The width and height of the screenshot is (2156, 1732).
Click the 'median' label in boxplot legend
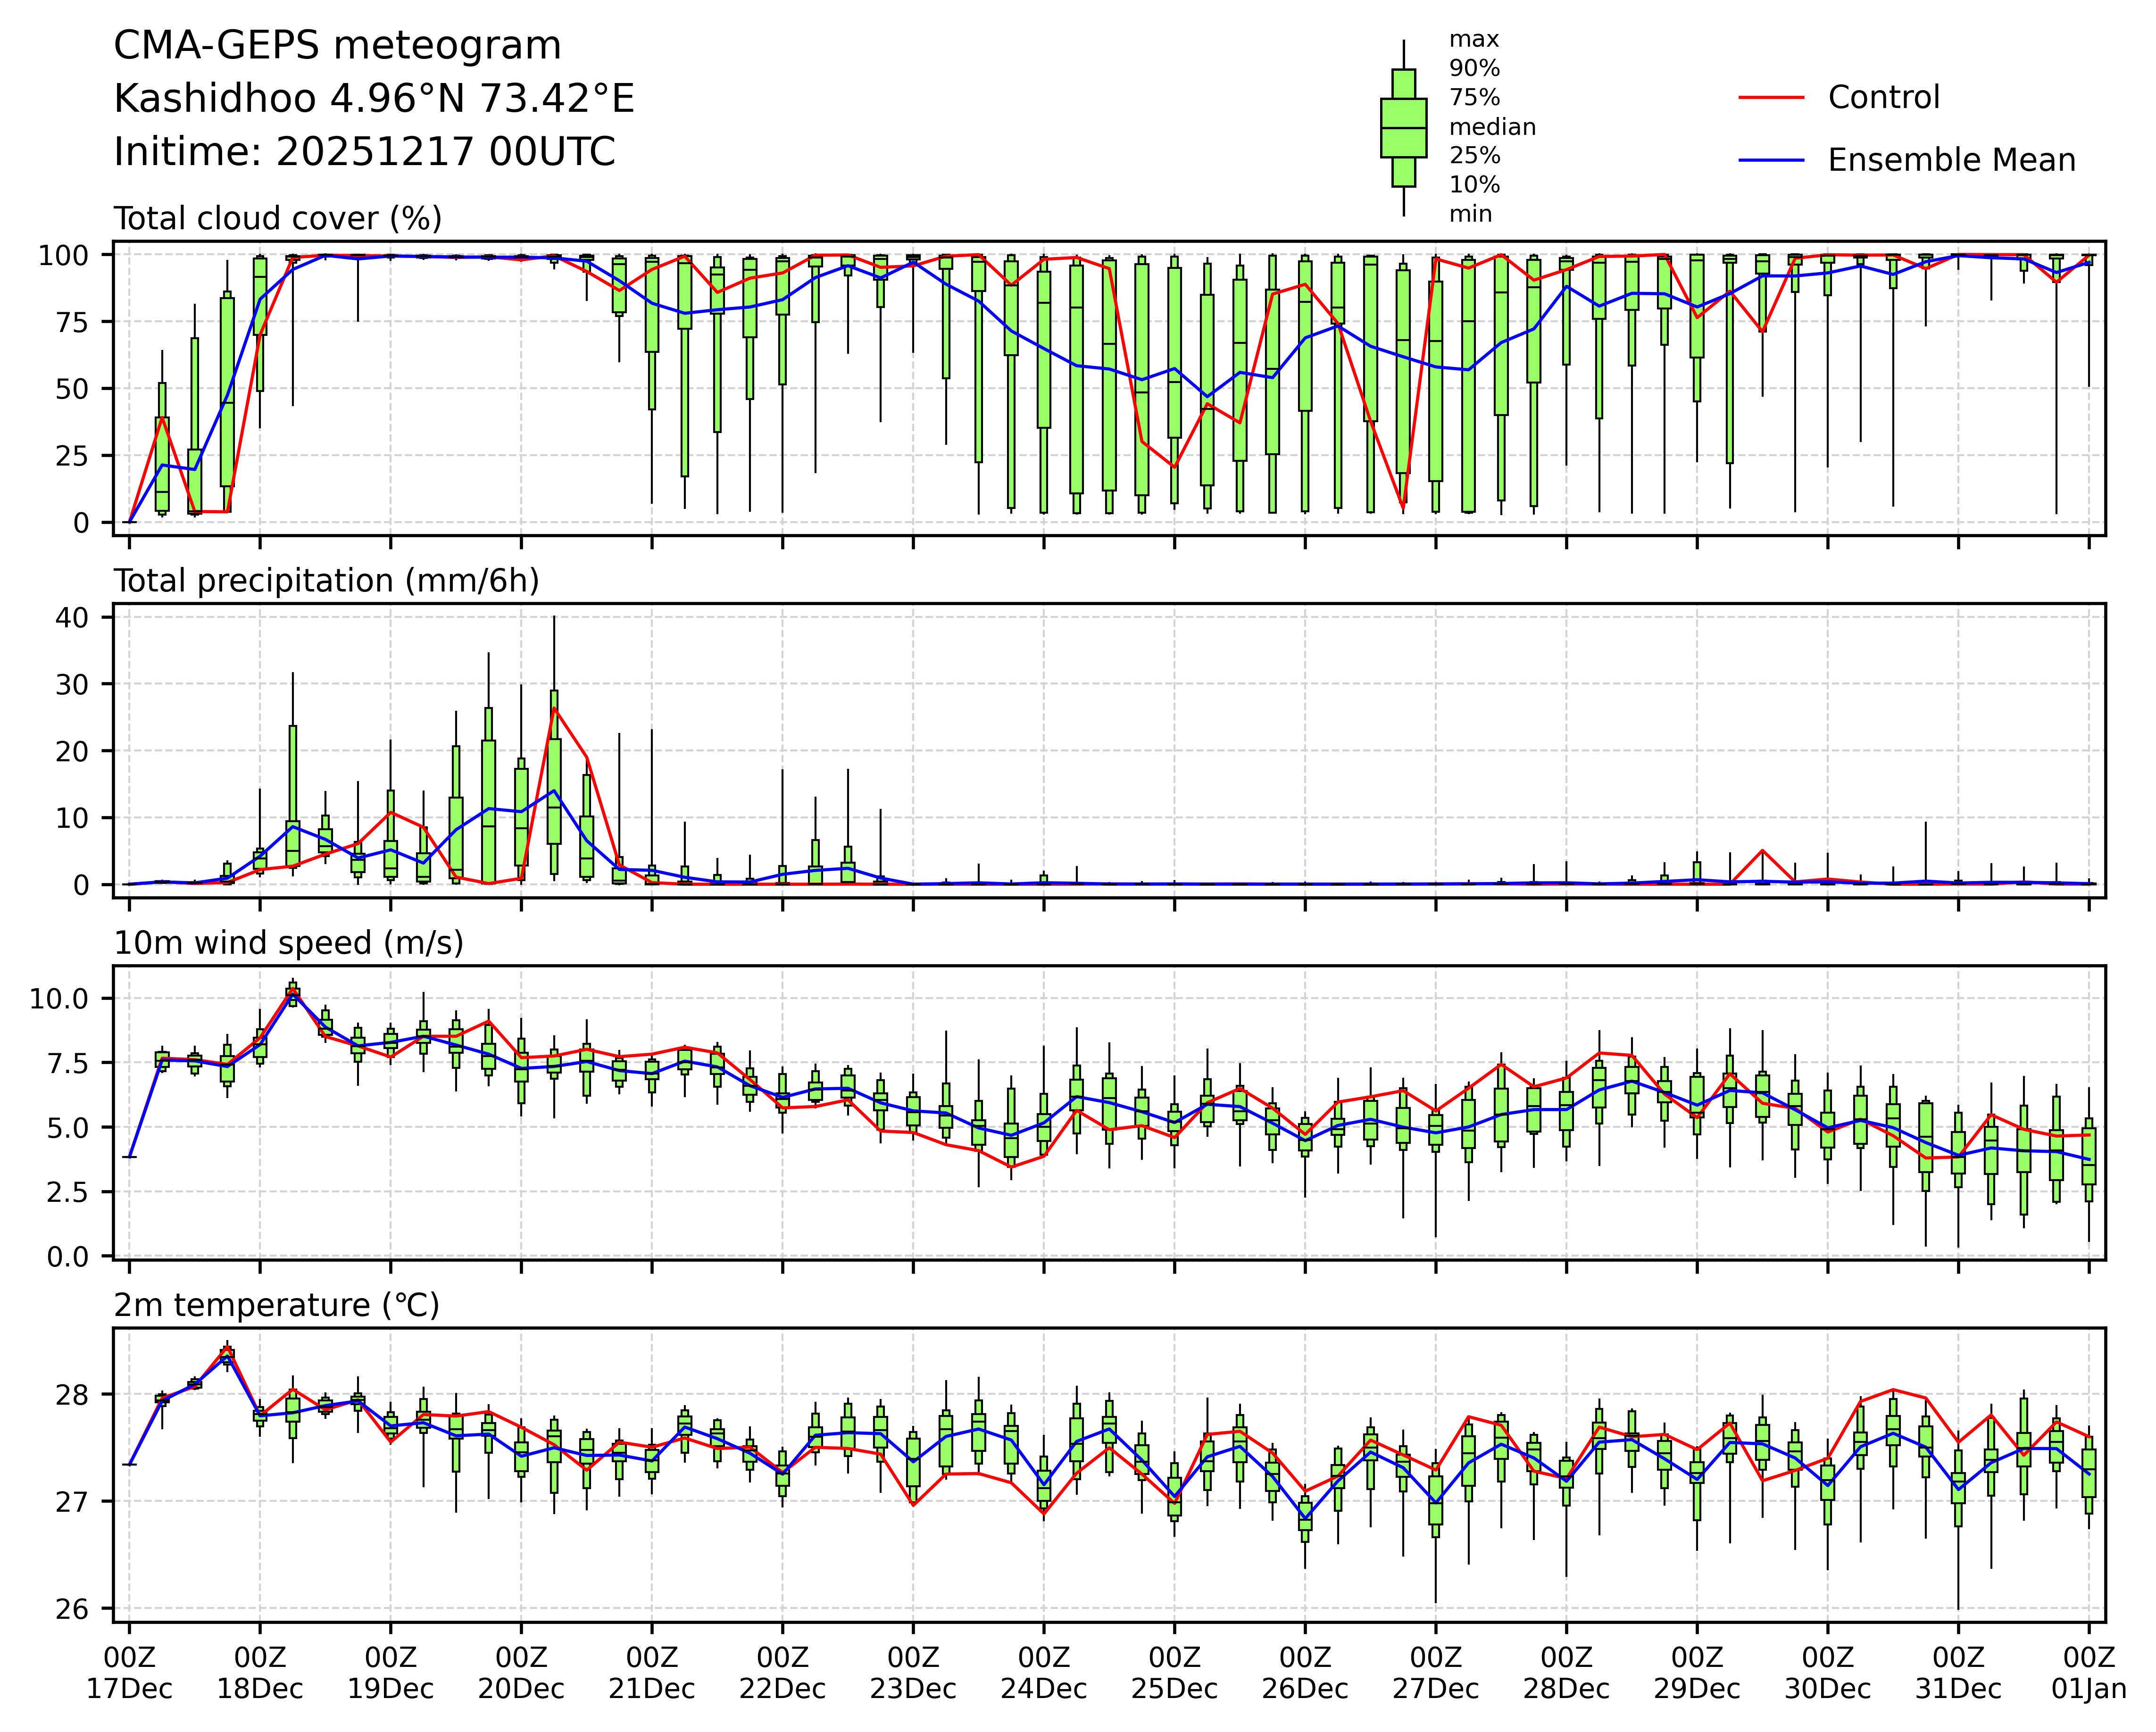click(x=1492, y=127)
